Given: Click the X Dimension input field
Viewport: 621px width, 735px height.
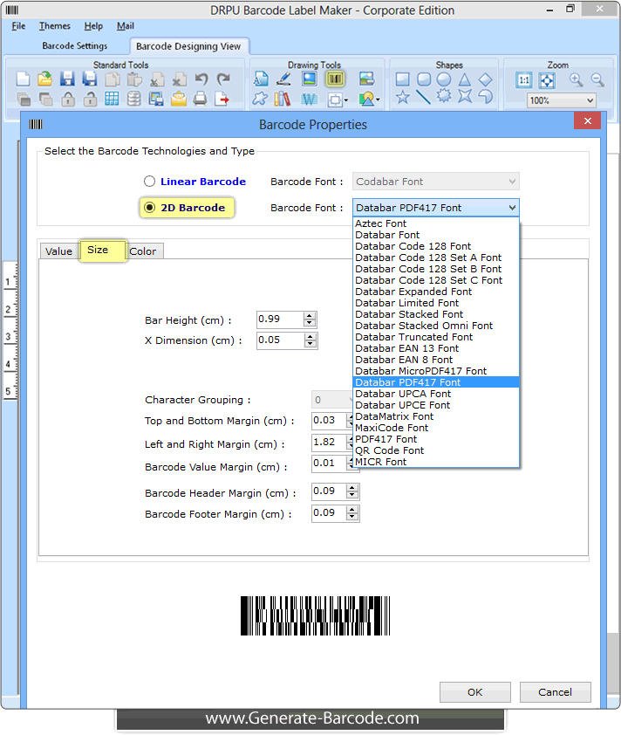Looking at the screenshot, I should [x=279, y=340].
